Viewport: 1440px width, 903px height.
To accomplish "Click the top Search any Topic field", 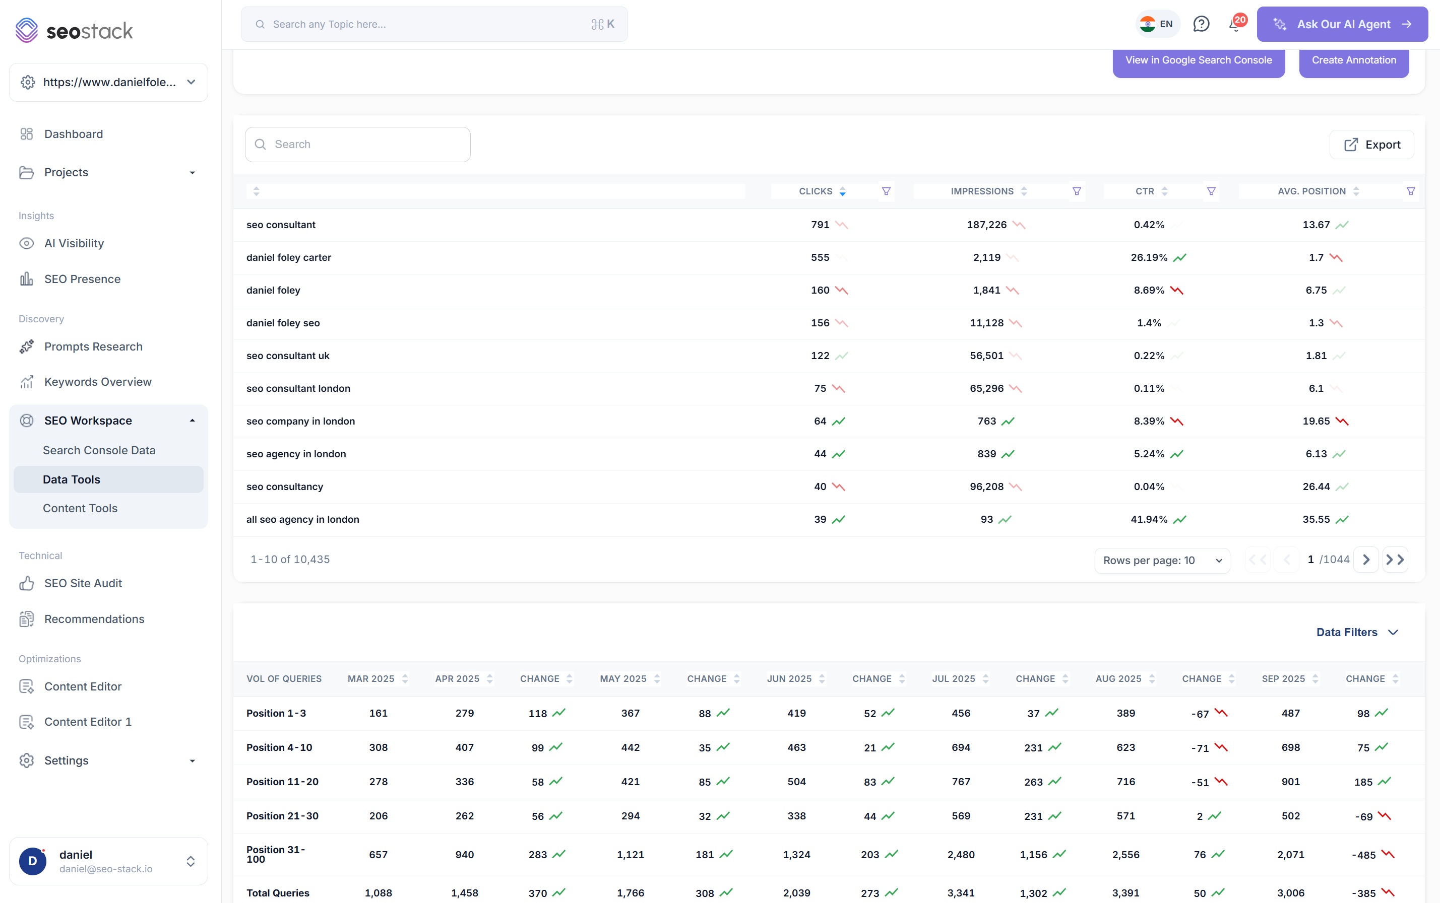I will (434, 24).
